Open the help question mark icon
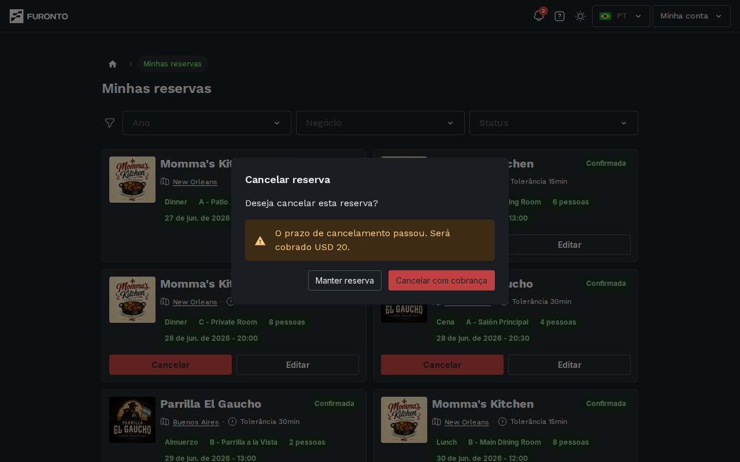 coord(560,16)
